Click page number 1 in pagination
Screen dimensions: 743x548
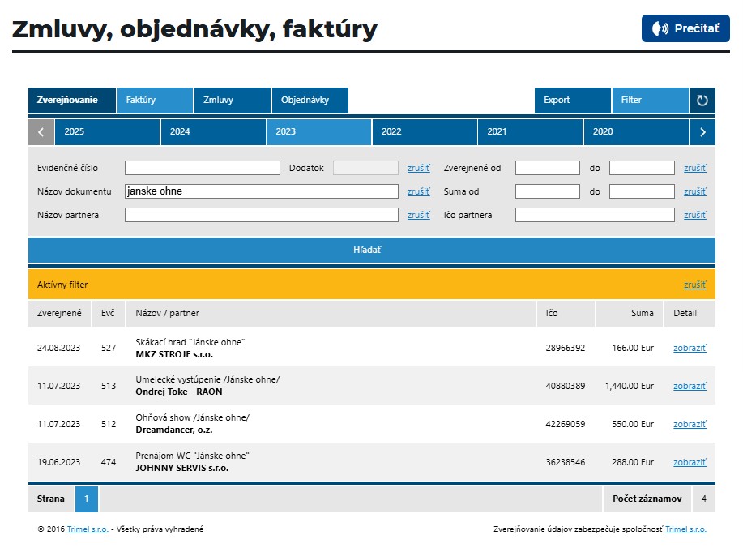point(87,499)
